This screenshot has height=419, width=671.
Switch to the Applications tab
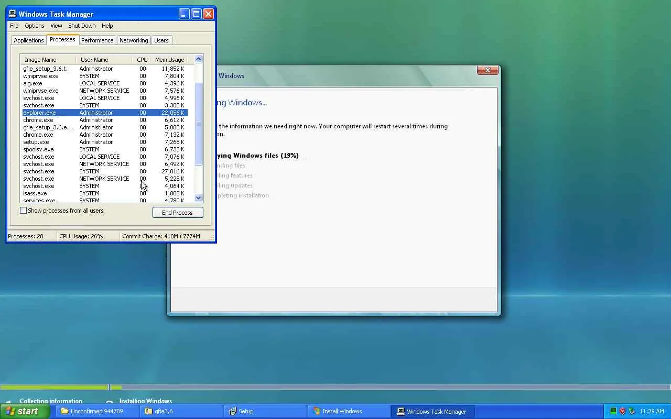29,40
